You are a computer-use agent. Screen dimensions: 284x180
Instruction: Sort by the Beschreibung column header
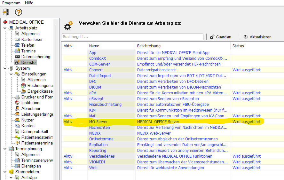pyautogui.click(x=149, y=46)
